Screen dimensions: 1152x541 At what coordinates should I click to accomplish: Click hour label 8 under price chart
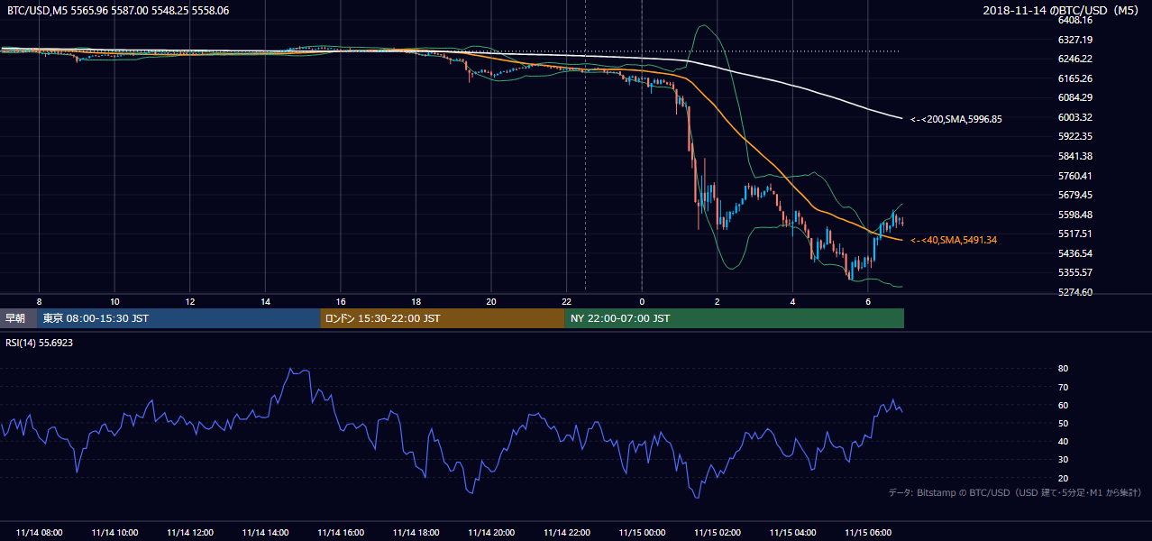40,301
